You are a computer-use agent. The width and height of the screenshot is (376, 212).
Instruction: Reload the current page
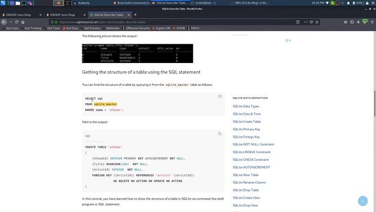(16, 22)
